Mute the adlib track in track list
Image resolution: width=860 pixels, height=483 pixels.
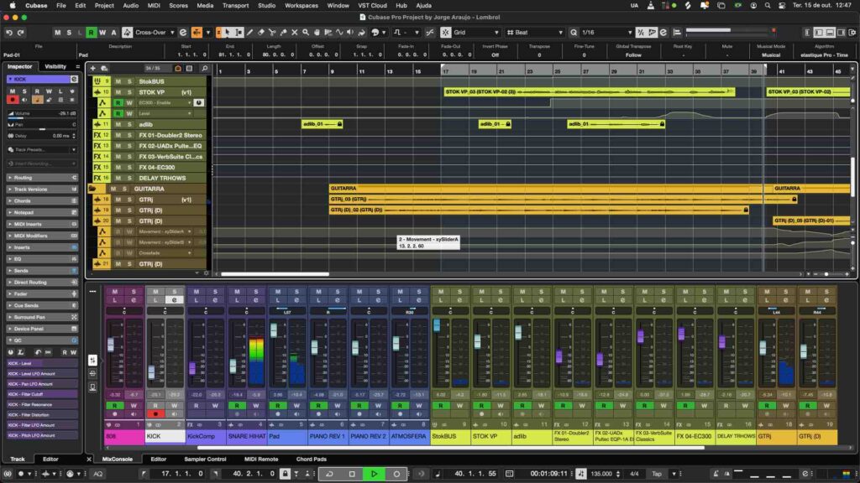pos(118,124)
